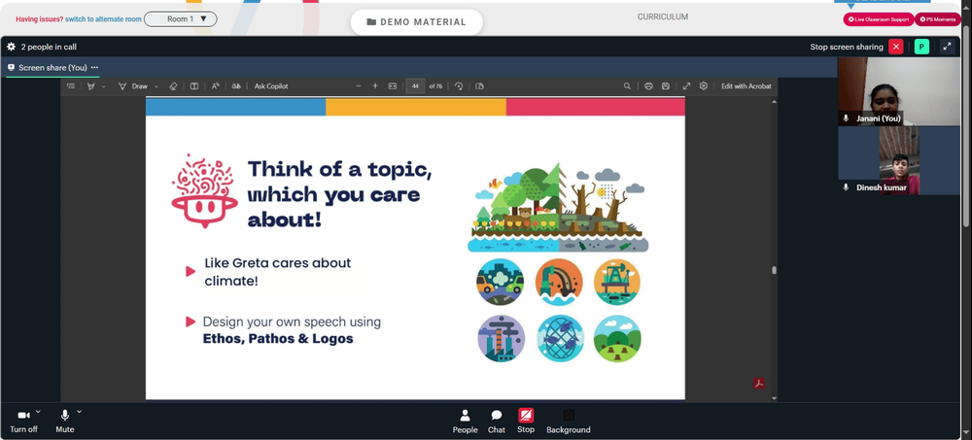This screenshot has width=972, height=440.
Task: Switch to the Curriculum tab
Action: click(663, 17)
